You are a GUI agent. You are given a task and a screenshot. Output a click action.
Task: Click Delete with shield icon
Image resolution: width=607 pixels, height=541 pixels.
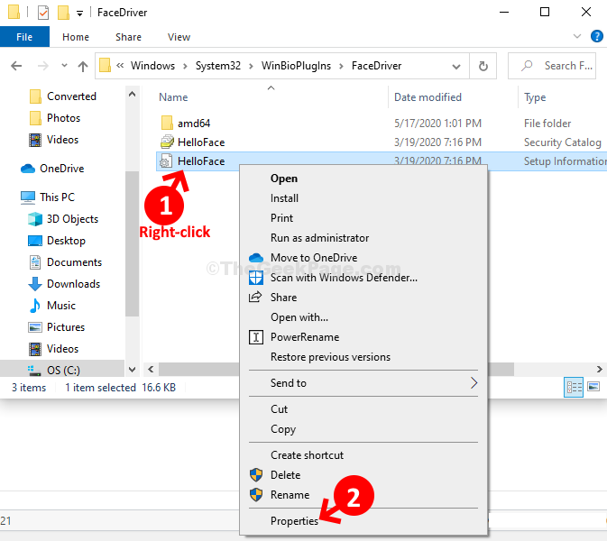(x=286, y=475)
